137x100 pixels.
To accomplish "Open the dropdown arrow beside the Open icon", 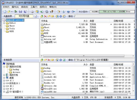I will click(12, 12).
